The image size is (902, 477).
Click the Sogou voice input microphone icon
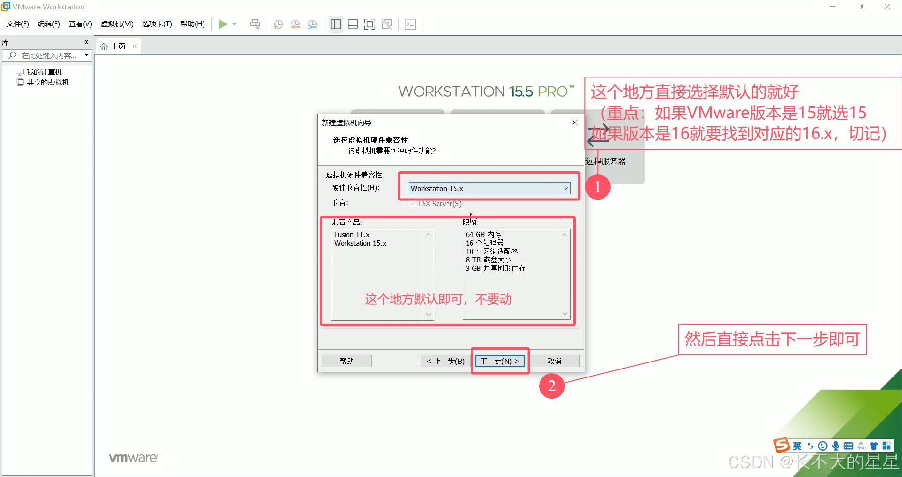836,446
